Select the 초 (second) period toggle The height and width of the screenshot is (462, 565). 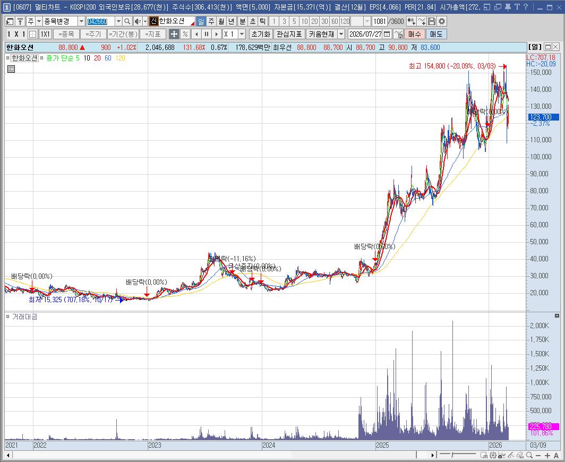point(253,22)
